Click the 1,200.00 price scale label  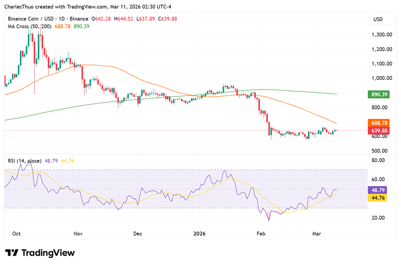382,49
